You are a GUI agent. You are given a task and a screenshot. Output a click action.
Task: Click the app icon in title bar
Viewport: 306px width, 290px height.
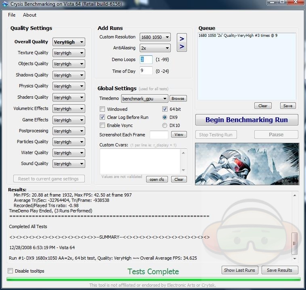coord(5,4)
